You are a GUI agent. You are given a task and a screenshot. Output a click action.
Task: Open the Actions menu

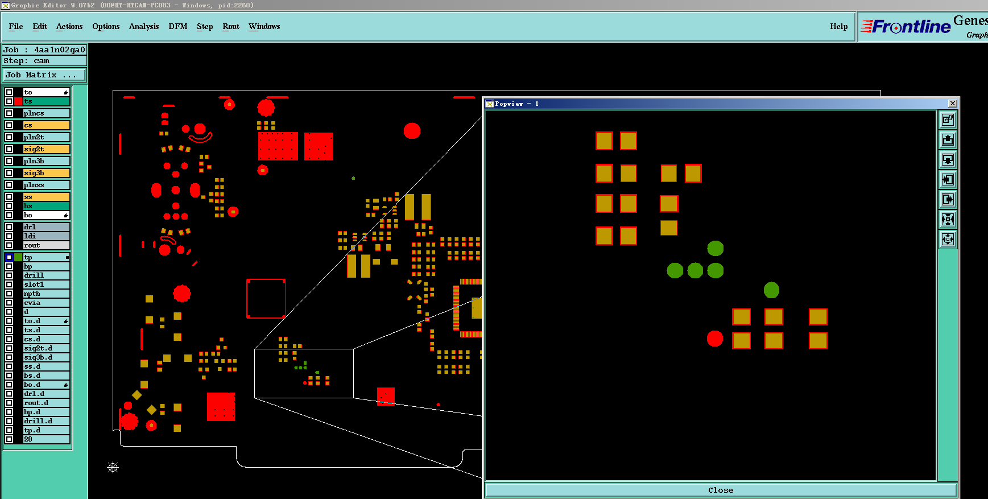(69, 26)
